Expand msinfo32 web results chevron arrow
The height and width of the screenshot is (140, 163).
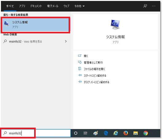[66, 41]
